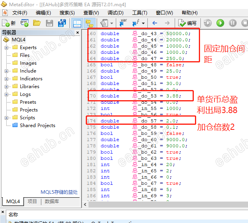Open the function list dropdown arrow
Viewport: 248px width, 223px height.
[143, 23]
